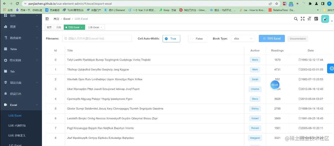Open browser extensions puzzle icon

(310, 4)
